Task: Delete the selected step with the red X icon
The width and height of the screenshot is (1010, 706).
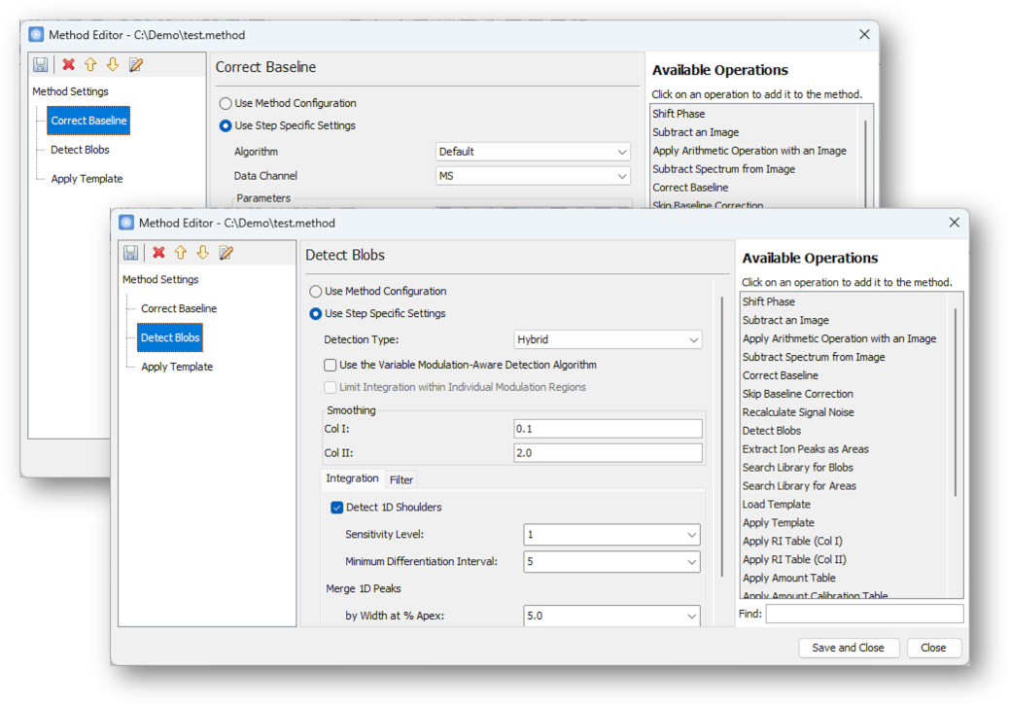Action: [x=156, y=252]
